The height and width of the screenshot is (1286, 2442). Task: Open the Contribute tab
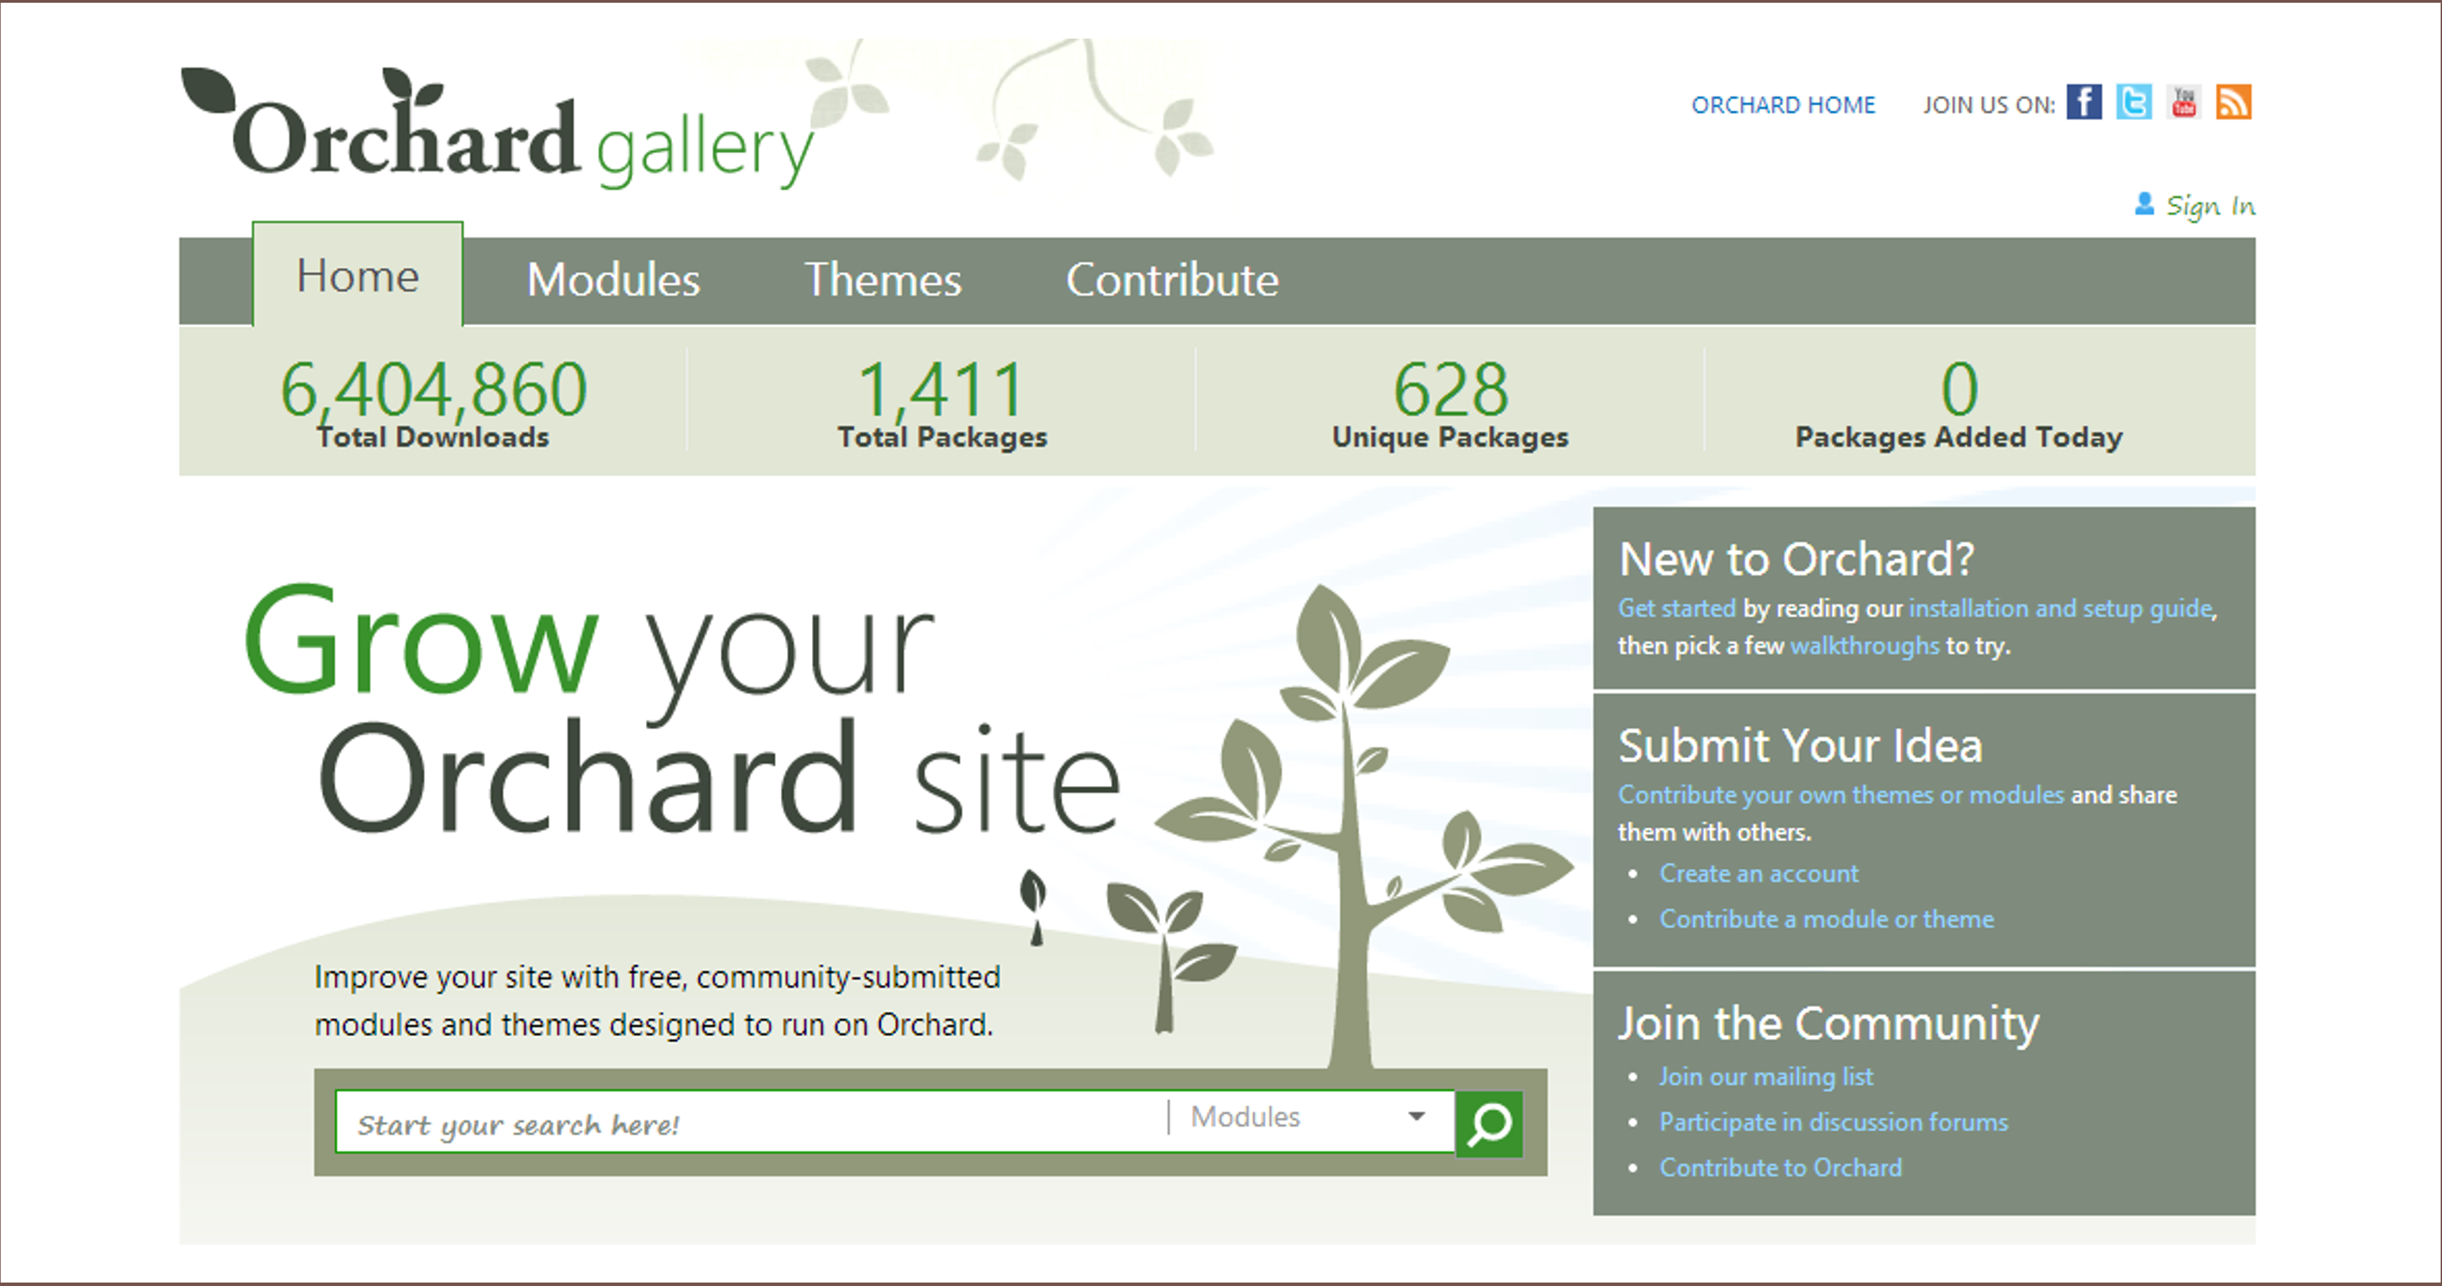pos(1172,280)
